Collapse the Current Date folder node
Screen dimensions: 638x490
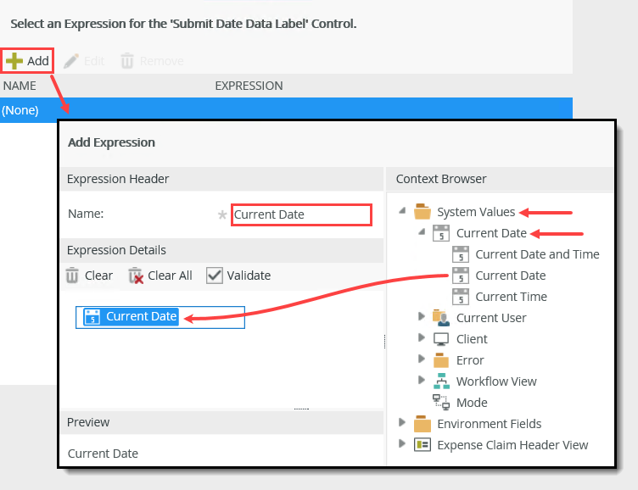[422, 233]
